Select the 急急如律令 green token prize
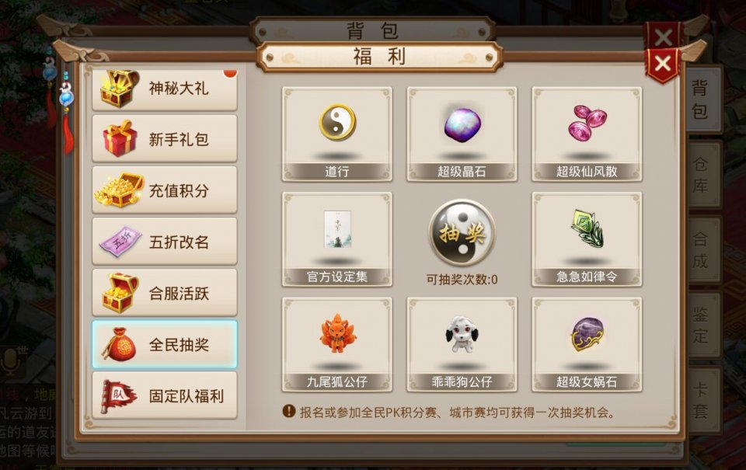 [587, 239]
